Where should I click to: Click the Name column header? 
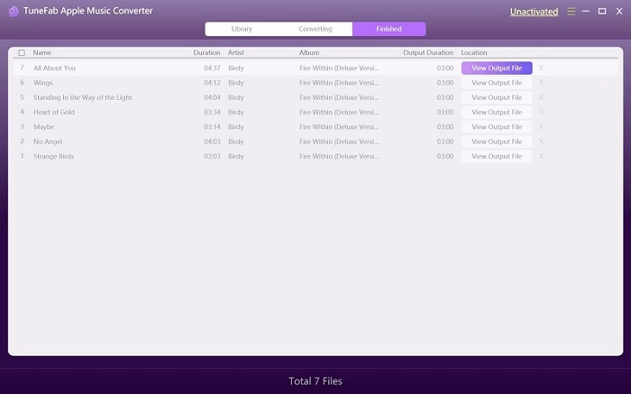point(42,52)
